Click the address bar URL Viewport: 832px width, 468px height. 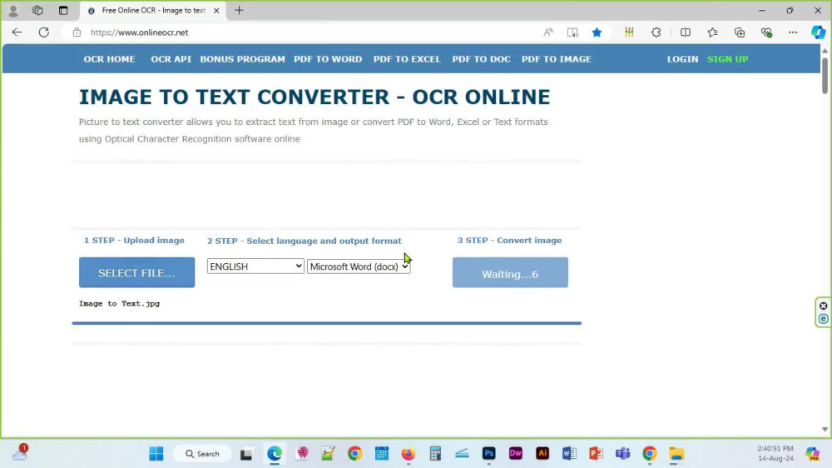point(139,32)
